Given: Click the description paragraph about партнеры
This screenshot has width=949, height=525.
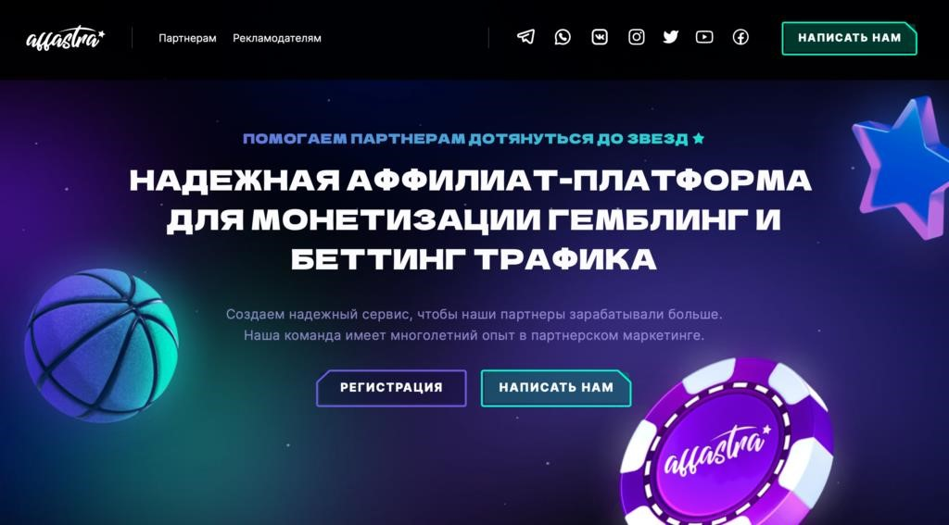Looking at the screenshot, I should click(474, 325).
